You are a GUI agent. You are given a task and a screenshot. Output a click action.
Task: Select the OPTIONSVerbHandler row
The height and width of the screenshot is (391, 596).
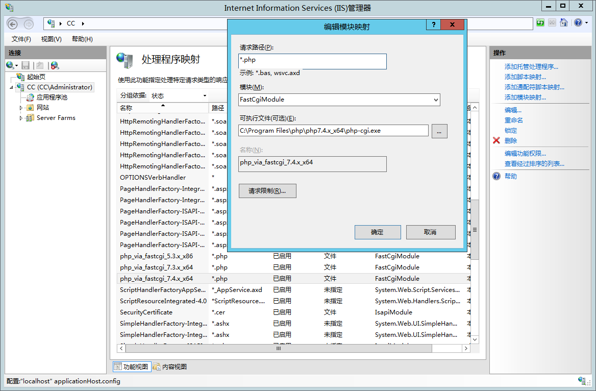[x=172, y=178]
